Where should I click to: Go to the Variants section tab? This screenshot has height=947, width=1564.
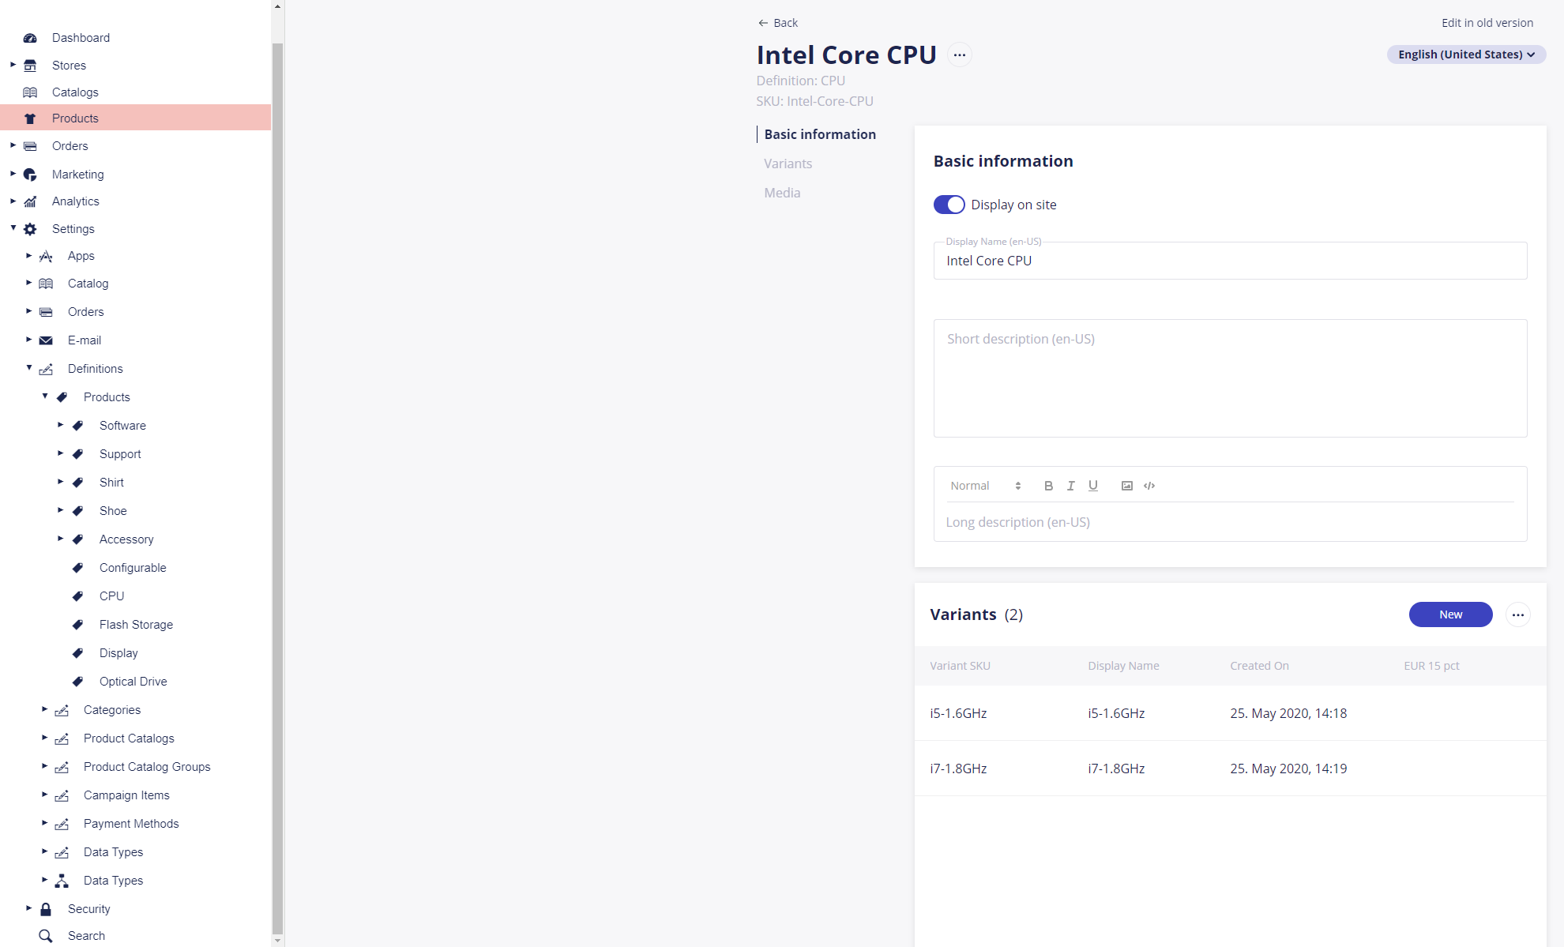(x=788, y=163)
